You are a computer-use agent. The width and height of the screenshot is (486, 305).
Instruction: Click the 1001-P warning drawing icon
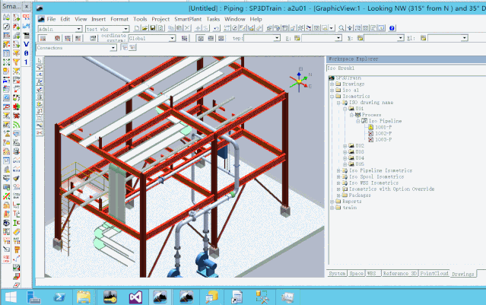click(x=370, y=127)
